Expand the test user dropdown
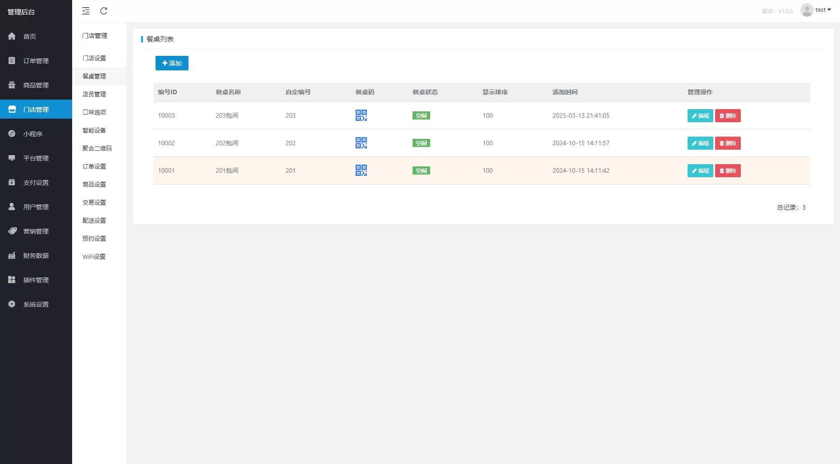Viewport: 840px width, 464px height. click(x=823, y=10)
